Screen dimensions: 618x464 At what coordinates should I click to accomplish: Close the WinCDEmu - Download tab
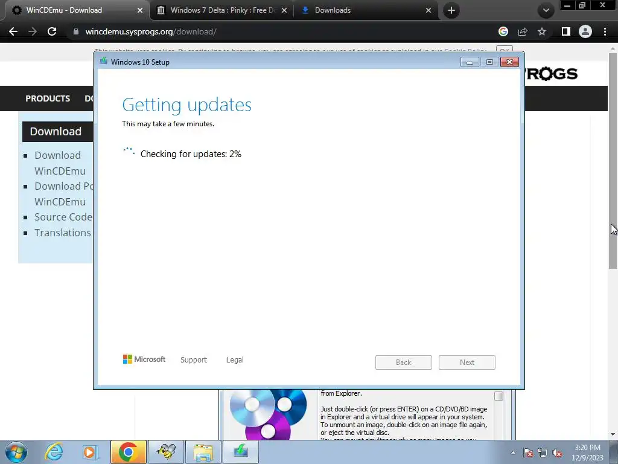(x=140, y=10)
